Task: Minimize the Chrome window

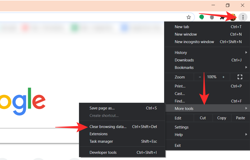Action: pos(213,5)
